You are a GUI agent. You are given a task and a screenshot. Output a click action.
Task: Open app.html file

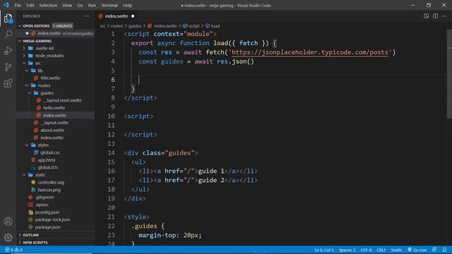point(46,160)
